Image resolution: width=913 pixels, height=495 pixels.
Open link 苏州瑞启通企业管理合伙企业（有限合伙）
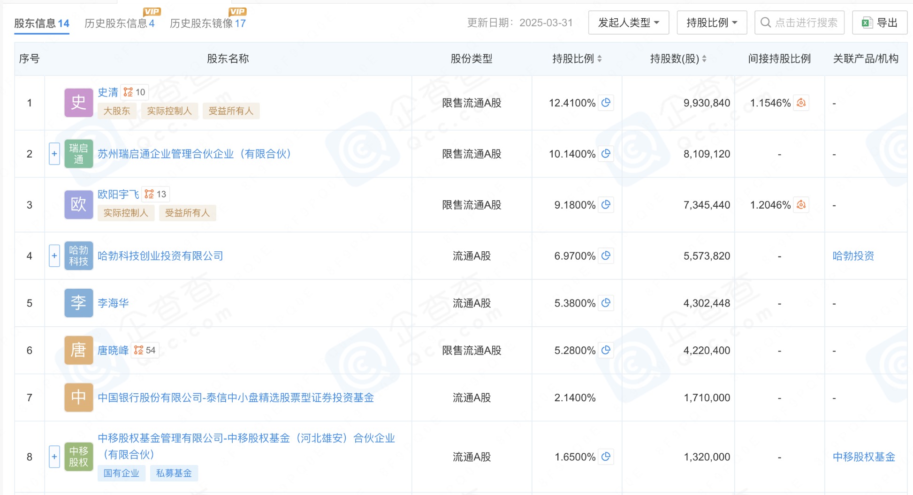(x=195, y=154)
